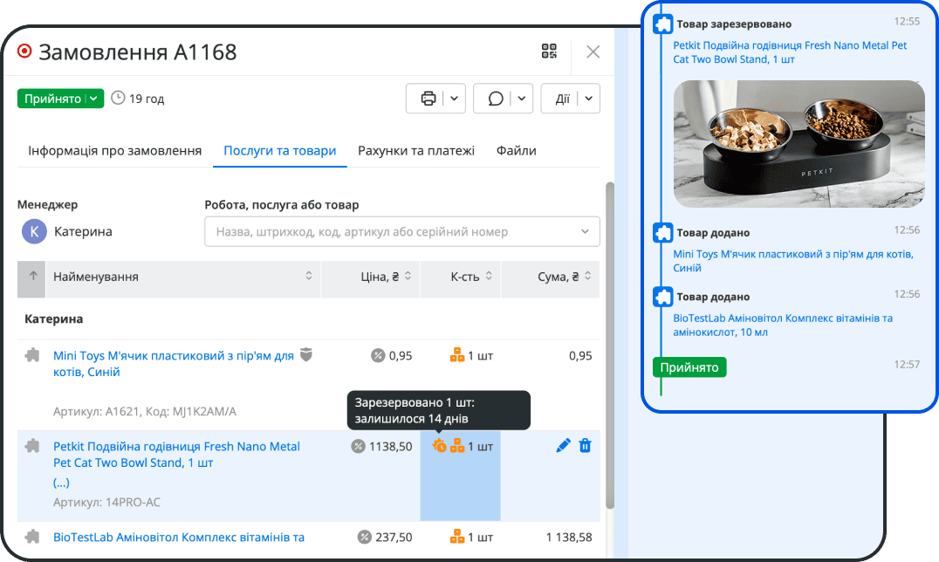Click pencil edit icon on Petkit row
Viewport: 939px width, 562px height.
[563, 446]
